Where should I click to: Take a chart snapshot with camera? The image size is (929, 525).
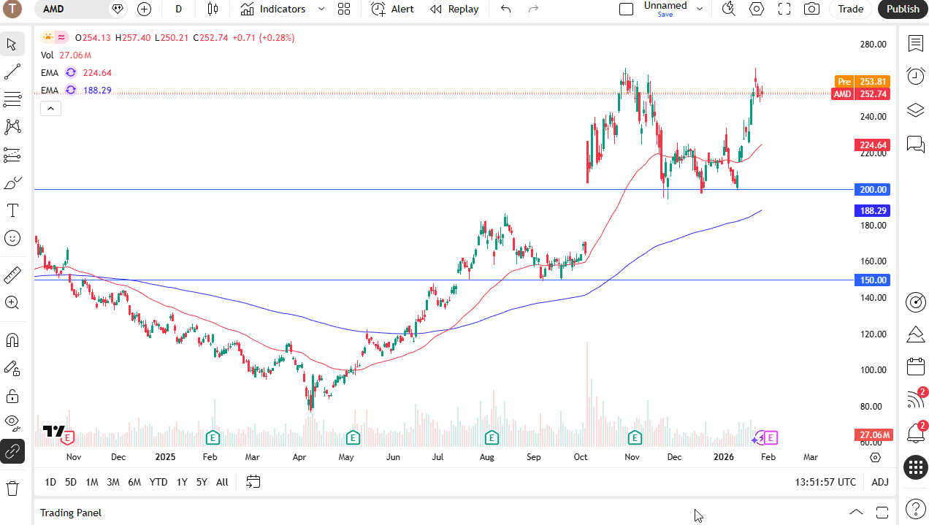811,9
